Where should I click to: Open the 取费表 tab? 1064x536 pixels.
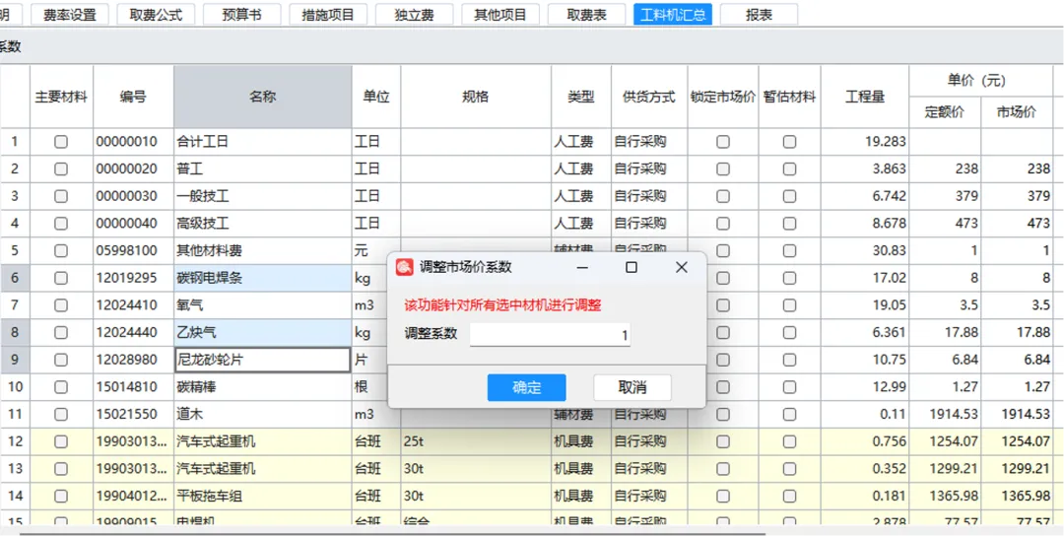(586, 14)
